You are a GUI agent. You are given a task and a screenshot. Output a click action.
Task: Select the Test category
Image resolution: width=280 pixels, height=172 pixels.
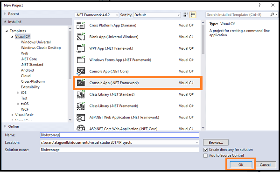pos(24,98)
